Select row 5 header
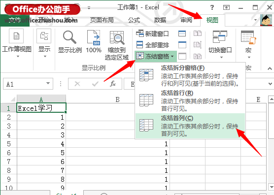Image resolution: width=274 pixels, height=195 pixels. pyautogui.click(x=9, y=144)
